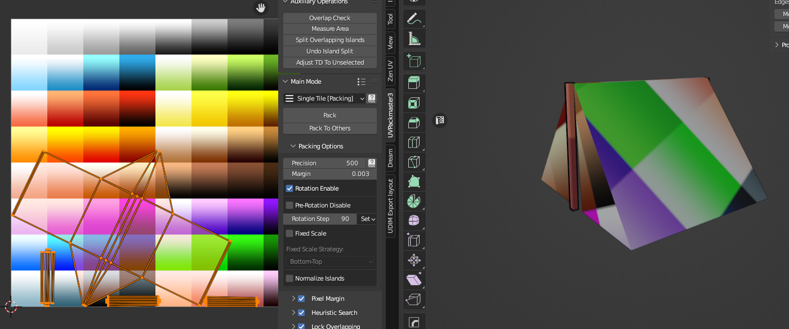This screenshot has height=329, width=789.
Task: Click the Rotation Step value field
Action: pyautogui.click(x=320, y=219)
